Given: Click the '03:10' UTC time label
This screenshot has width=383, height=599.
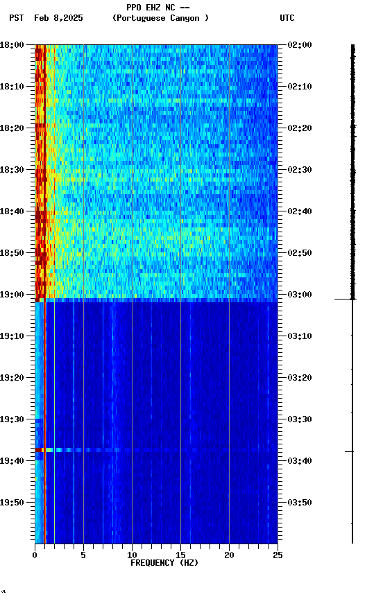Looking at the screenshot, I should (300, 336).
